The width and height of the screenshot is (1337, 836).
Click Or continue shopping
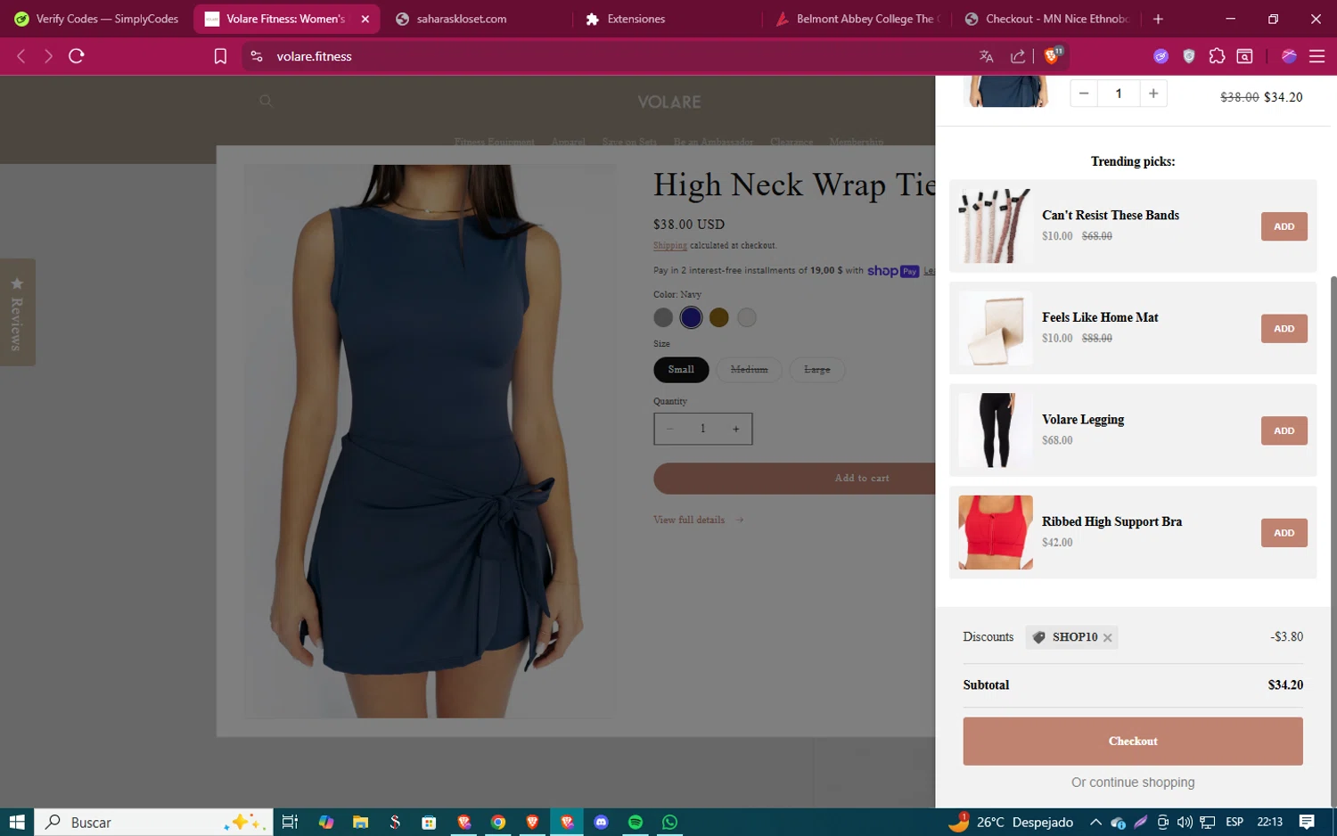pos(1133,783)
